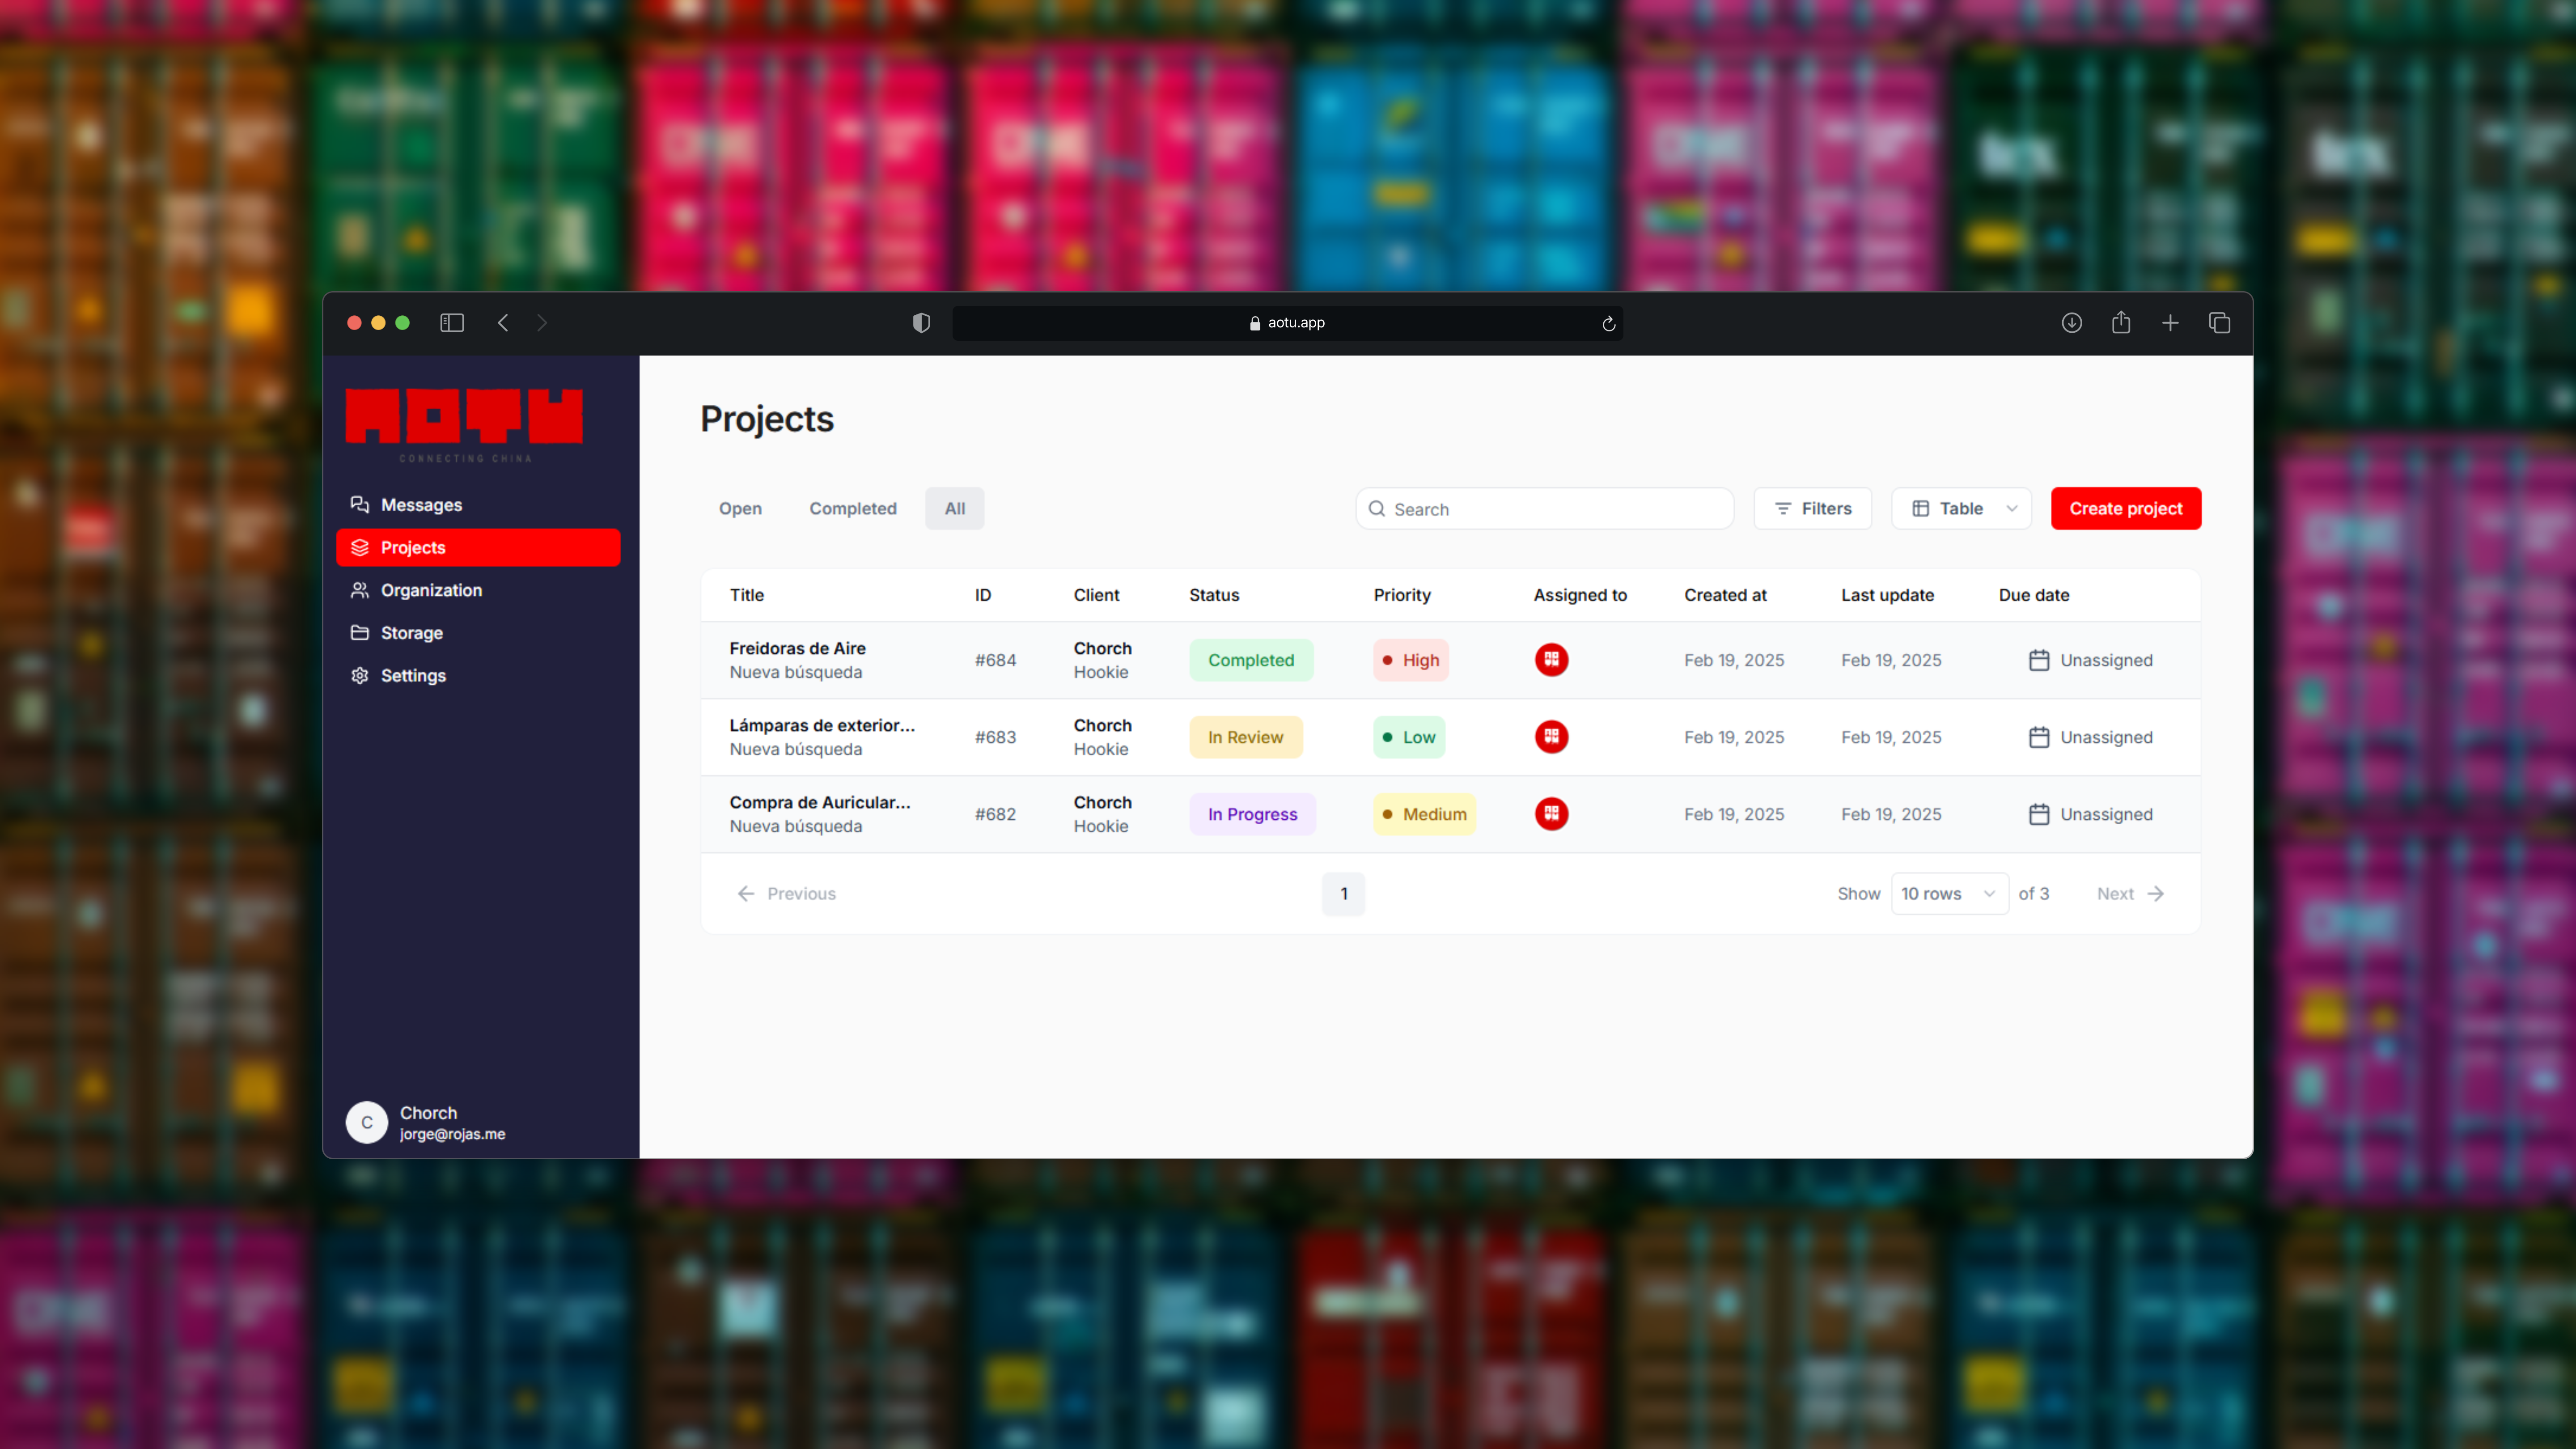Screen dimensions: 2576x1449
Task: Expand the Table view dropdown
Action: coord(1962,509)
